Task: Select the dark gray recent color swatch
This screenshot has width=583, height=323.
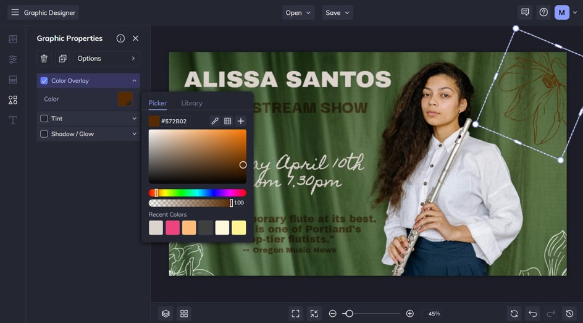Action: [x=206, y=227]
